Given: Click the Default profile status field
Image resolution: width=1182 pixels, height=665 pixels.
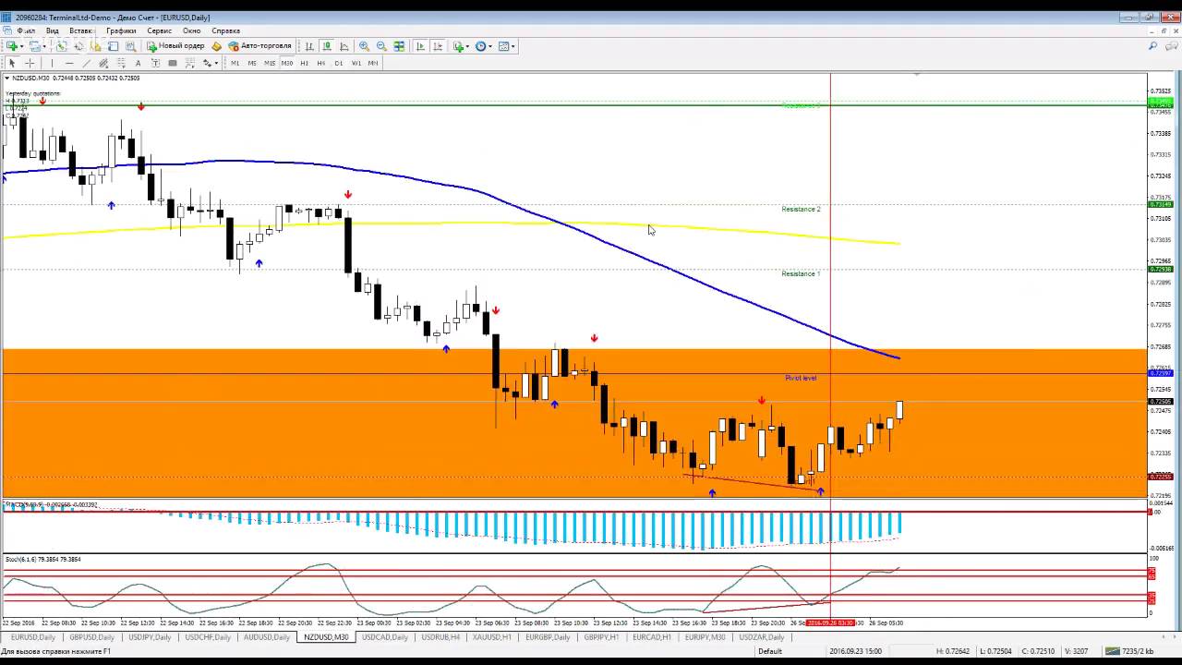Looking at the screenshot, I should [770, 651].
